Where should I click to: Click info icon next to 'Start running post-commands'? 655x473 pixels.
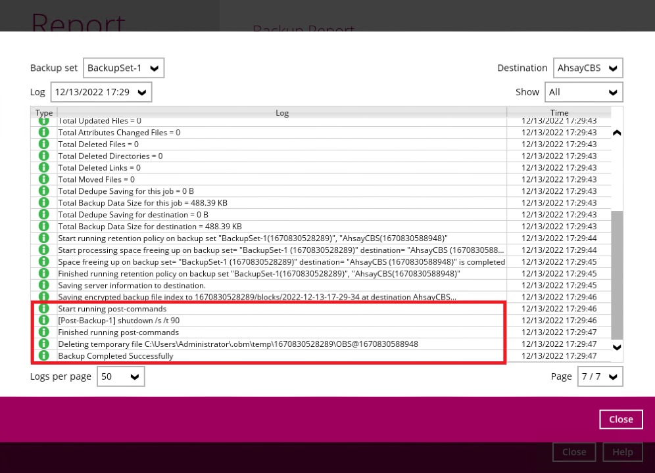(x=44, y=309)
